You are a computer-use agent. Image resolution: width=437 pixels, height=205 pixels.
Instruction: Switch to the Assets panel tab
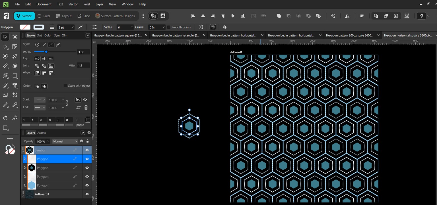[x=42, y=133]
